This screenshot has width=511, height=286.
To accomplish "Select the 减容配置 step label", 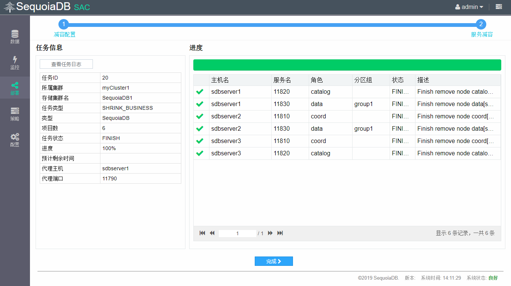I will [64, 34].
